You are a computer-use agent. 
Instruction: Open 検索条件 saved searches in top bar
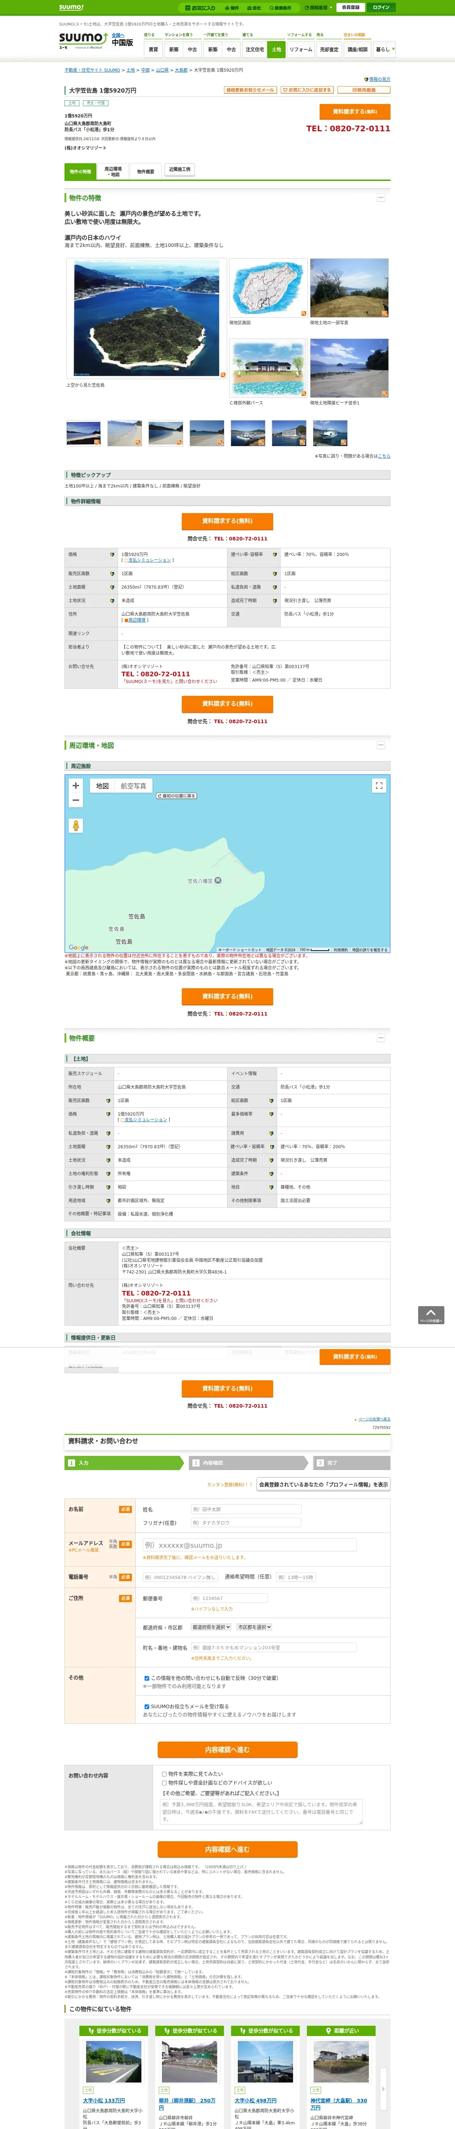click(x=281, y=7)
